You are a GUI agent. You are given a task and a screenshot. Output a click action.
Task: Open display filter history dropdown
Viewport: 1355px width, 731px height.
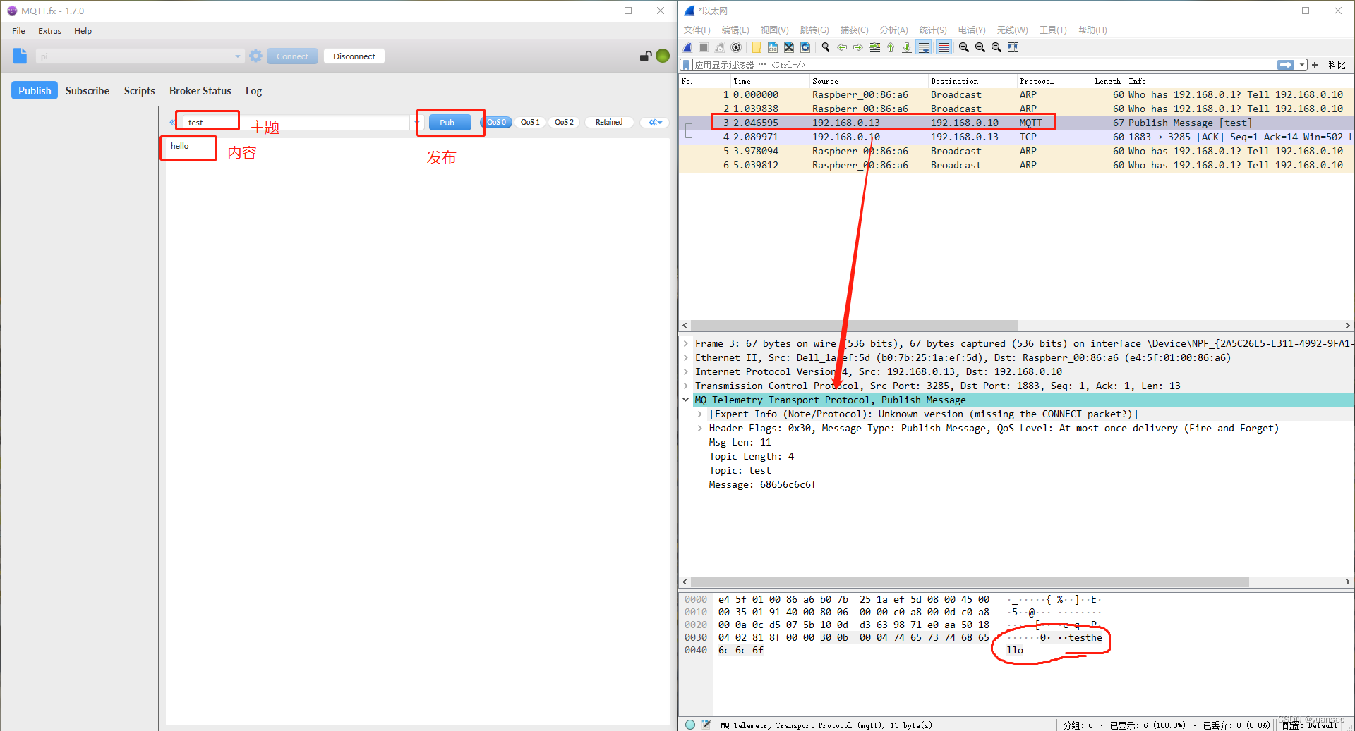point(1302,65)
